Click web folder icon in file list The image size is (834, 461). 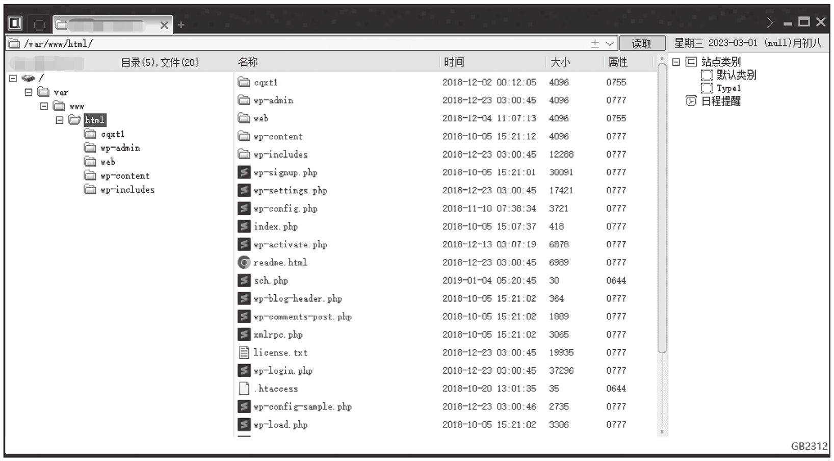244,118
